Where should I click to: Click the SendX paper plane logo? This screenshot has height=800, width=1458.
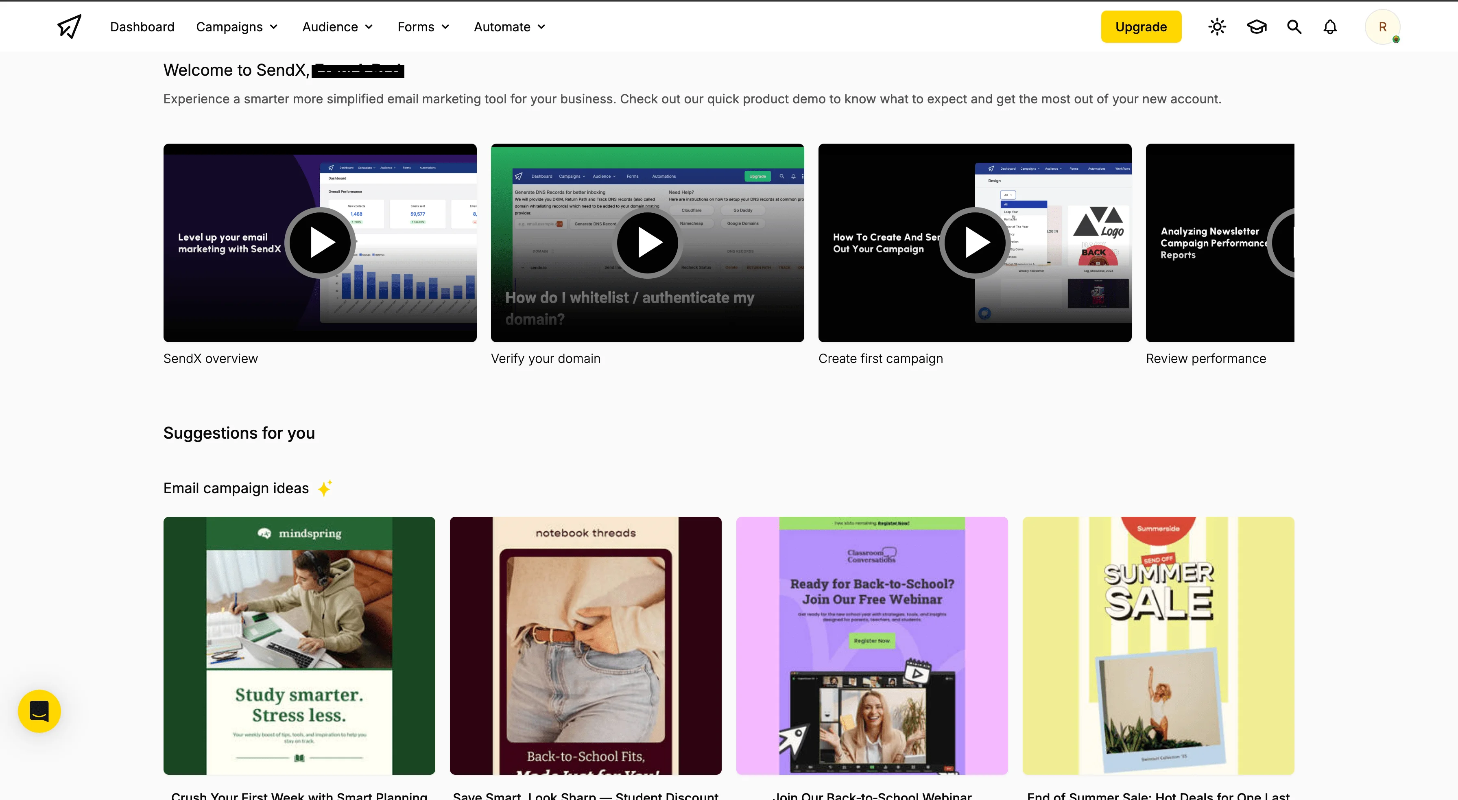tap(69, 26)
